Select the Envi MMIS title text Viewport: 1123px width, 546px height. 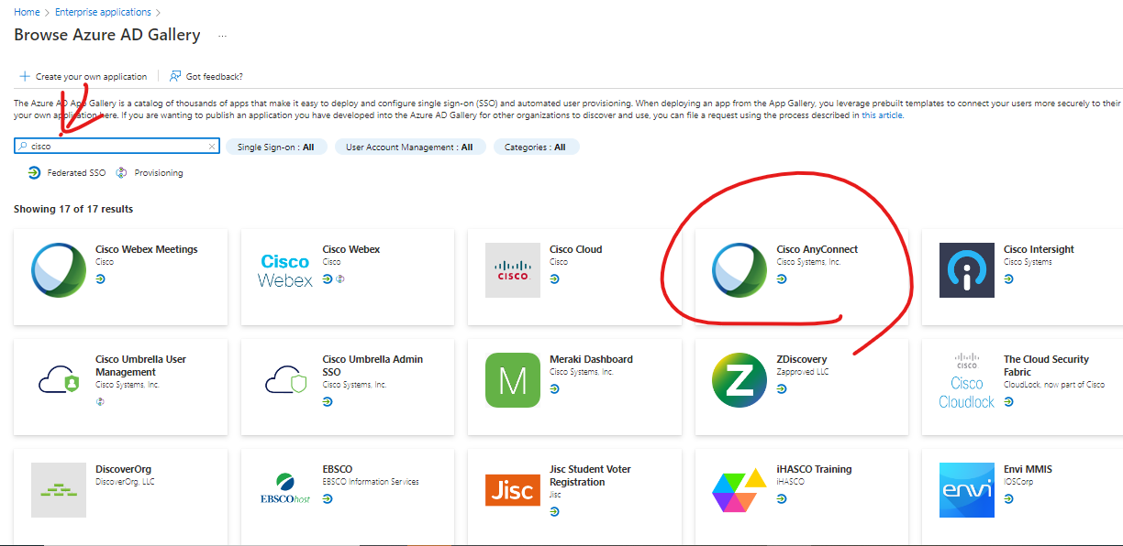click(1028, 469)
